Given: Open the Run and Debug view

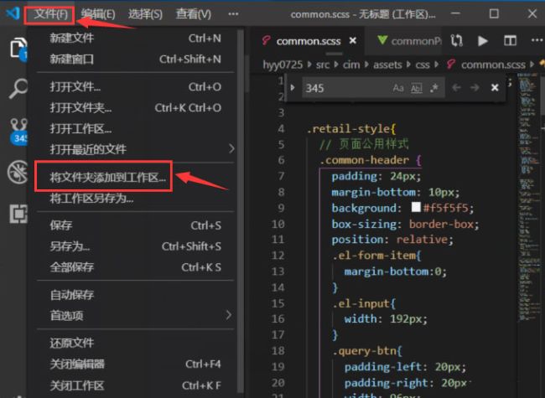Looking at the screenshot, I should pos(17,173).
